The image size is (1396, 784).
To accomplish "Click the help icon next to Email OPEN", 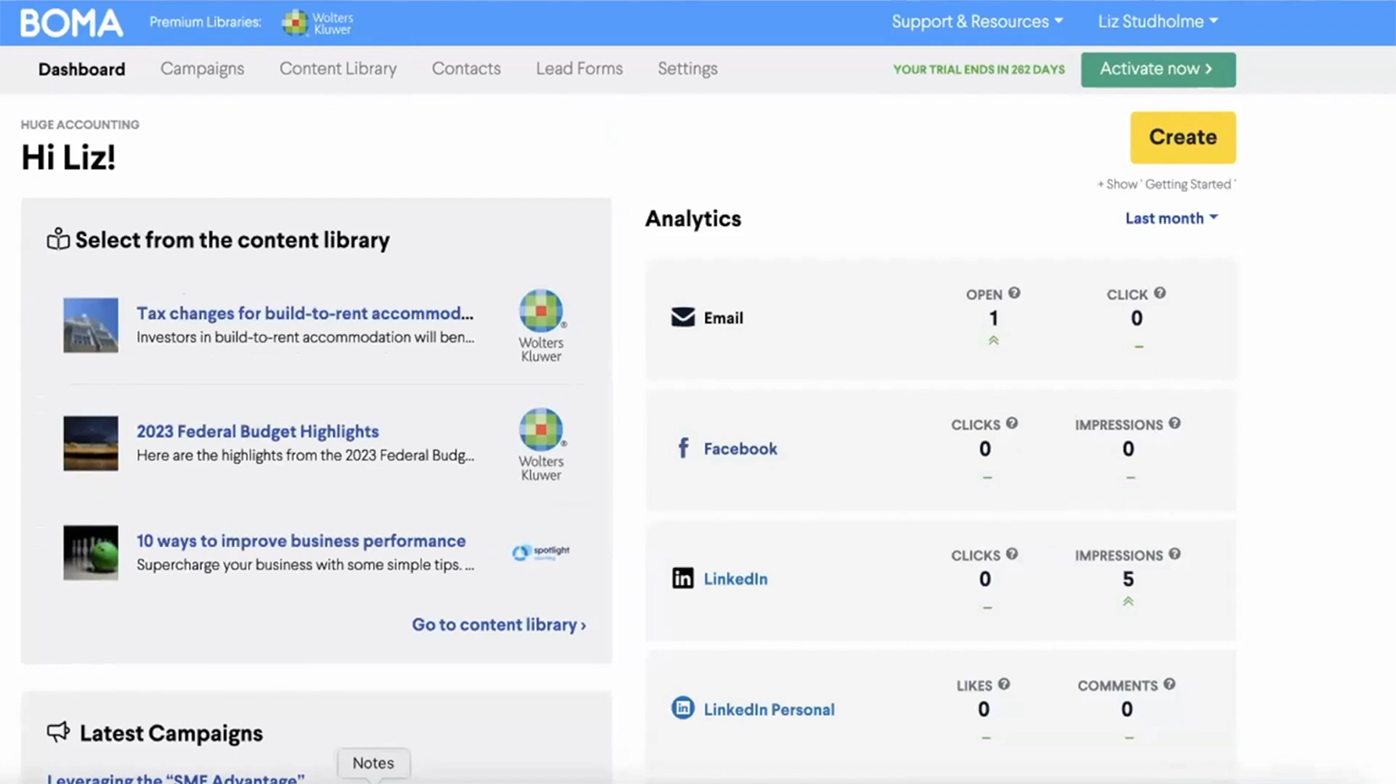I will pos(1014,293).
